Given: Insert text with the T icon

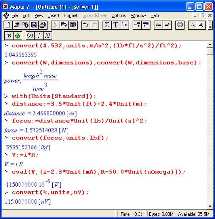Looking at the screenshot, I should [x=116, y=25].
